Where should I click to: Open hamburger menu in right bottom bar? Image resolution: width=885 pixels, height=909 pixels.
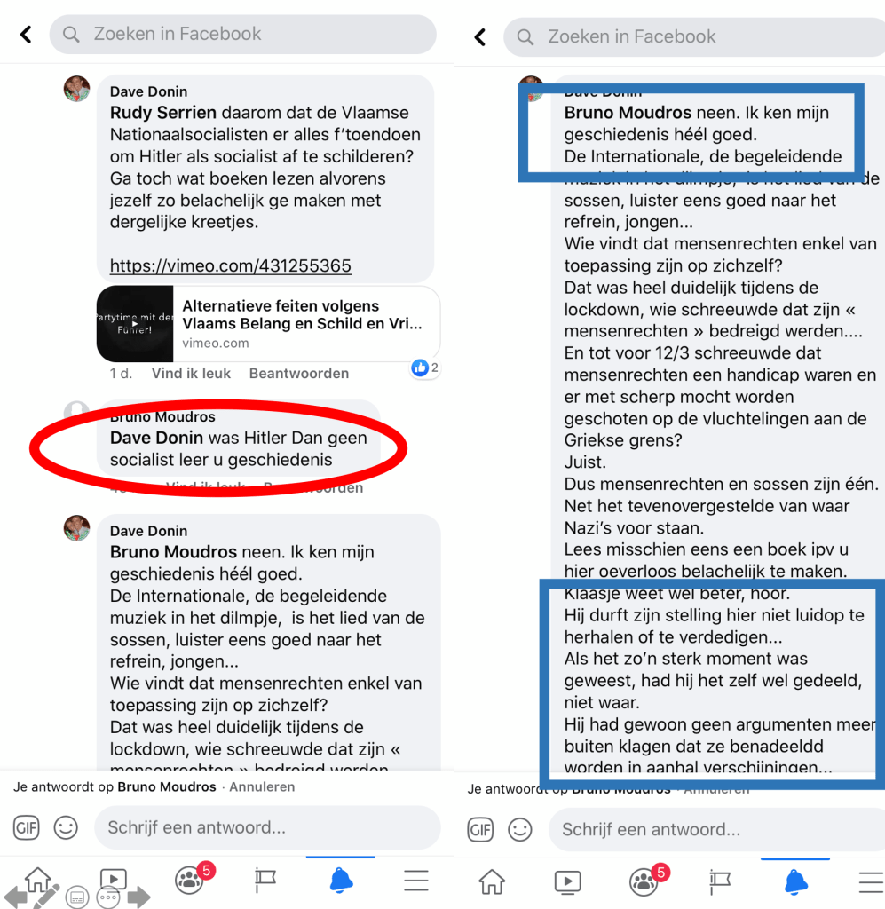point(871,882)
